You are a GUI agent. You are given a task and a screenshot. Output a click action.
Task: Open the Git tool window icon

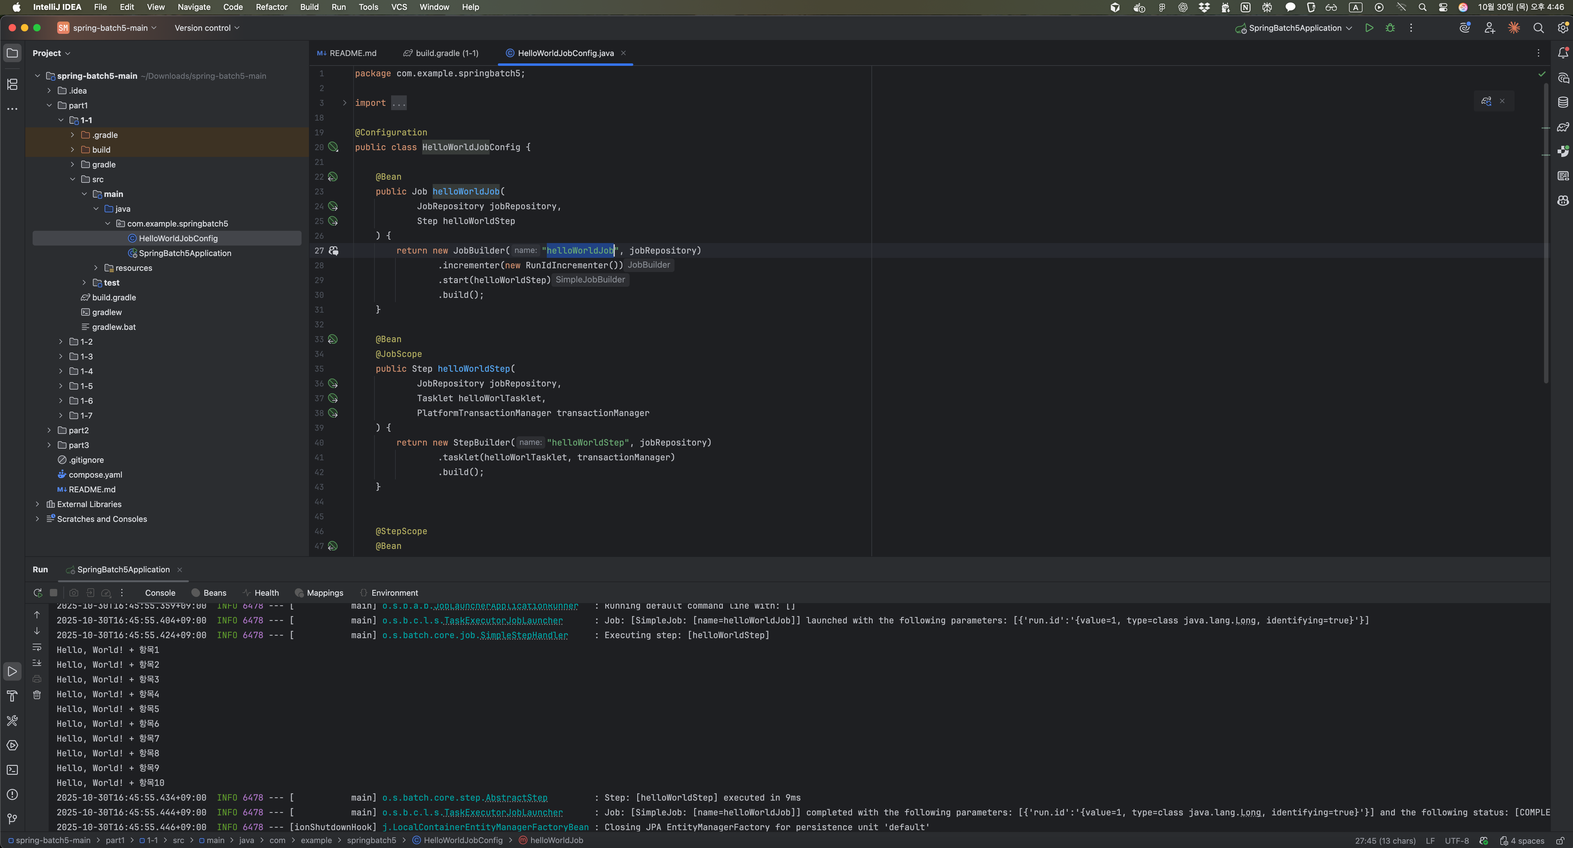pos(12,819)
